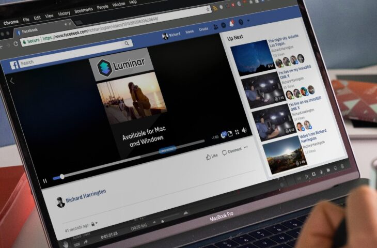Open the Help question-mark icon

pyautogui.click(x=241, y=22)
